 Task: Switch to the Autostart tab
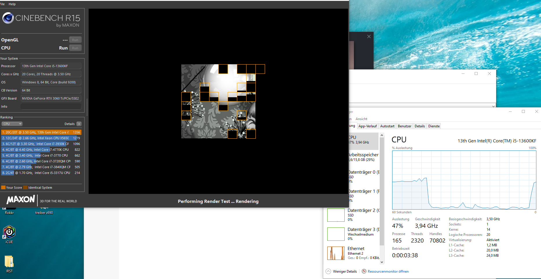tap(387, 126)
